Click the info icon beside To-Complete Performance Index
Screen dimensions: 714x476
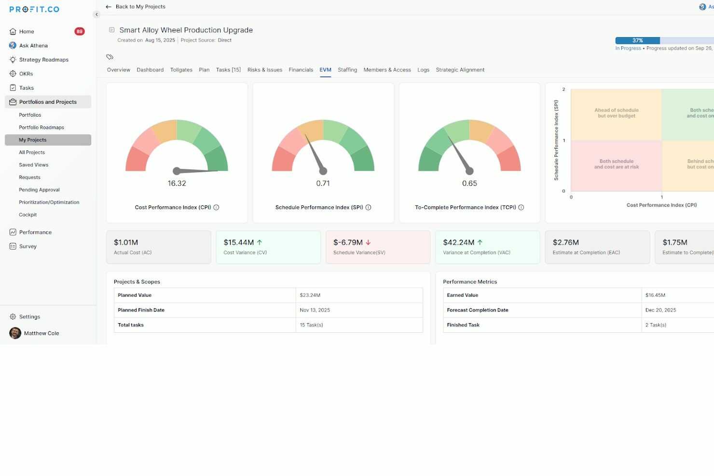(521, 207)
